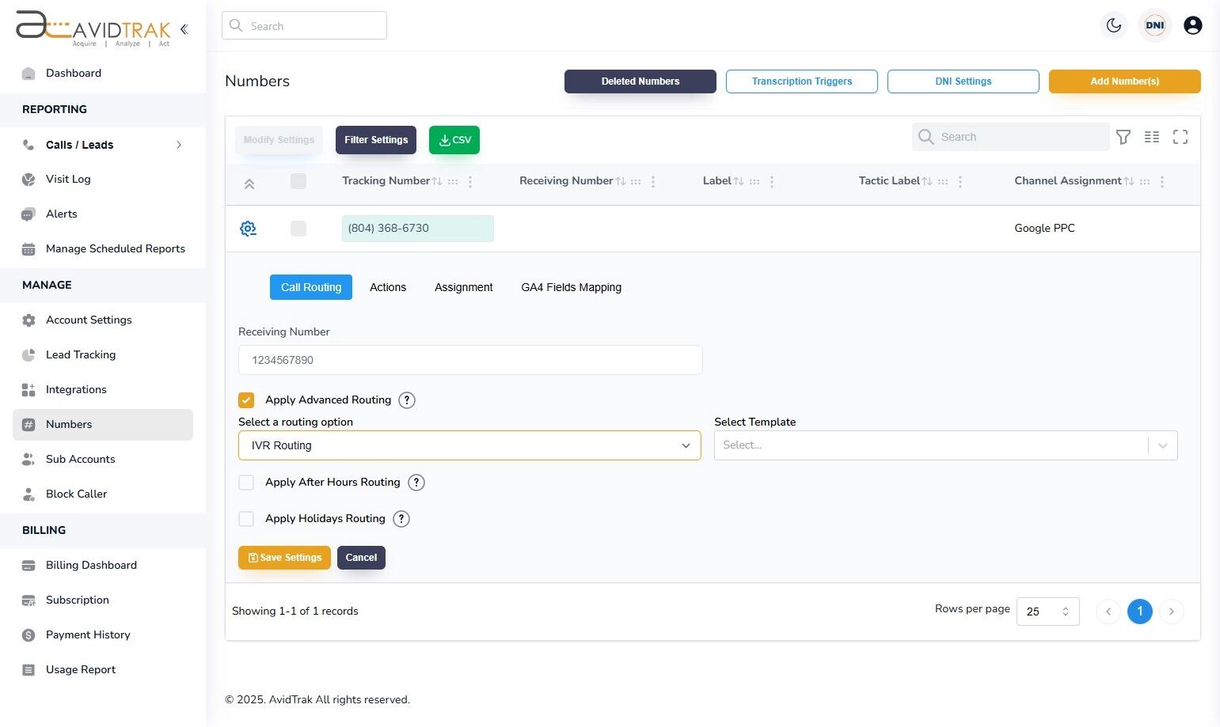Click page 1 pagination button

1140,612
